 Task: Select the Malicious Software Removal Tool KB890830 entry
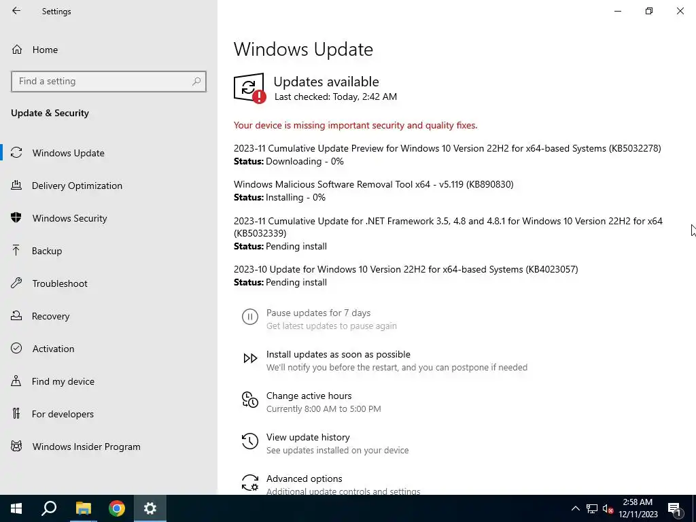(x=374, y=184)
